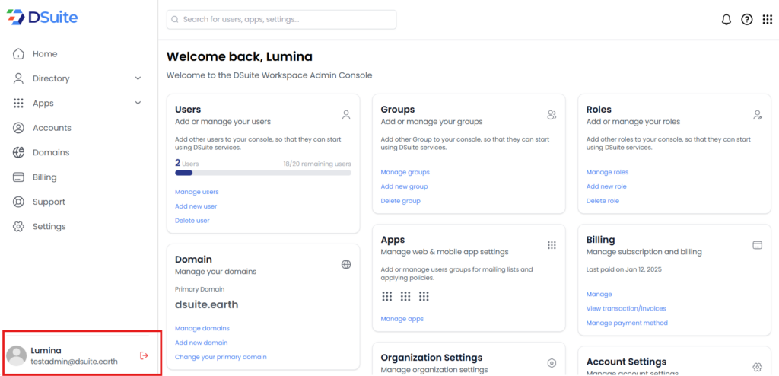The height and width of the screenshot is (376, 779).
Task: Click the notifications bell icon
Action: coord(726,20)
